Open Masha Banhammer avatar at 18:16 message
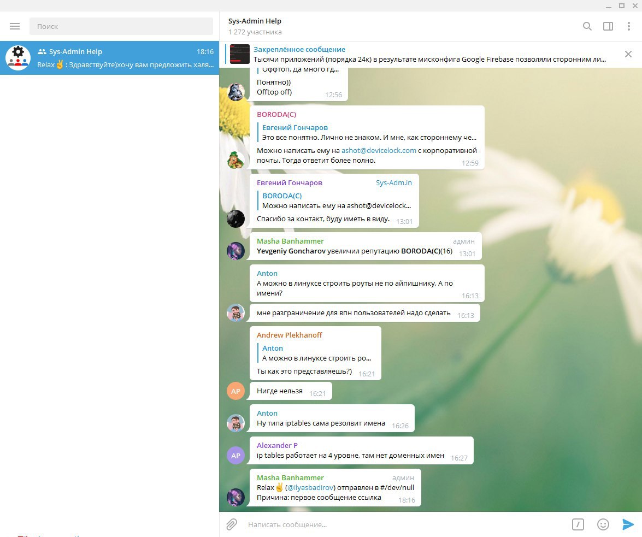 (x=236, y=497)
